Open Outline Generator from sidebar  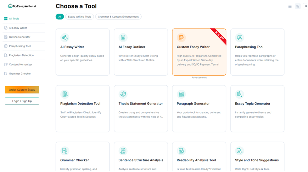pos(20,37)
